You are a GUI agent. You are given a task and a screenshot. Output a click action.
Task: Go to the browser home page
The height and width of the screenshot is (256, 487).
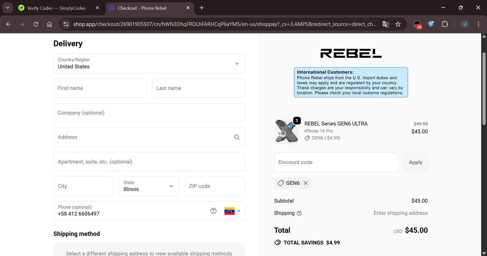click(x=49, y=24)
